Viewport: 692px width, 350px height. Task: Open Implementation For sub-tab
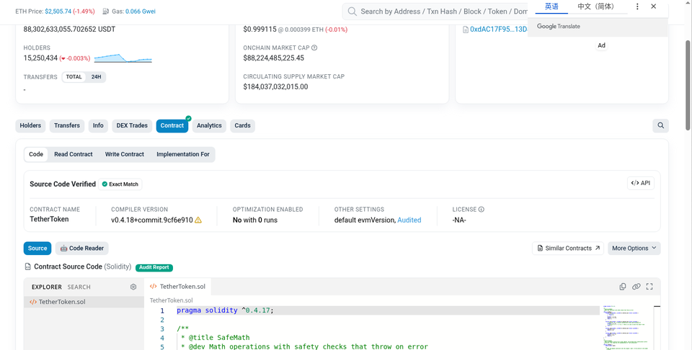(182, 154)
